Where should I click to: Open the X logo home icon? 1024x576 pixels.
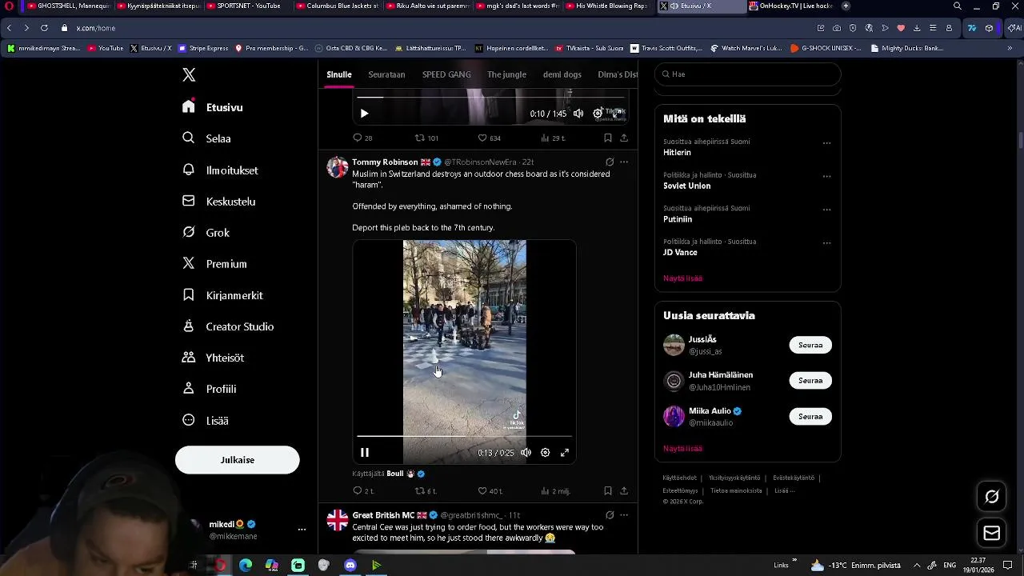[189, 75]
